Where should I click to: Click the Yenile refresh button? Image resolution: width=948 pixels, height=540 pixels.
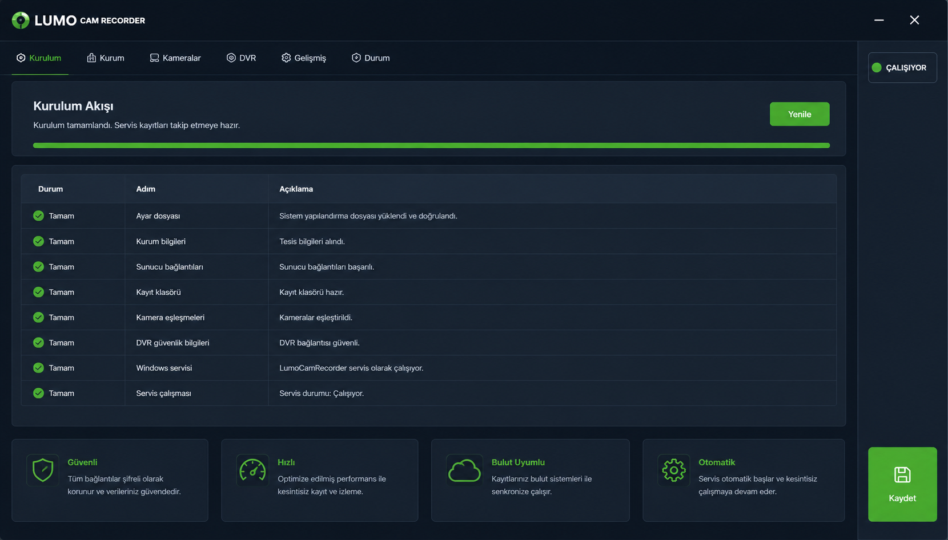pyautogui.click(x=800, y=114)
